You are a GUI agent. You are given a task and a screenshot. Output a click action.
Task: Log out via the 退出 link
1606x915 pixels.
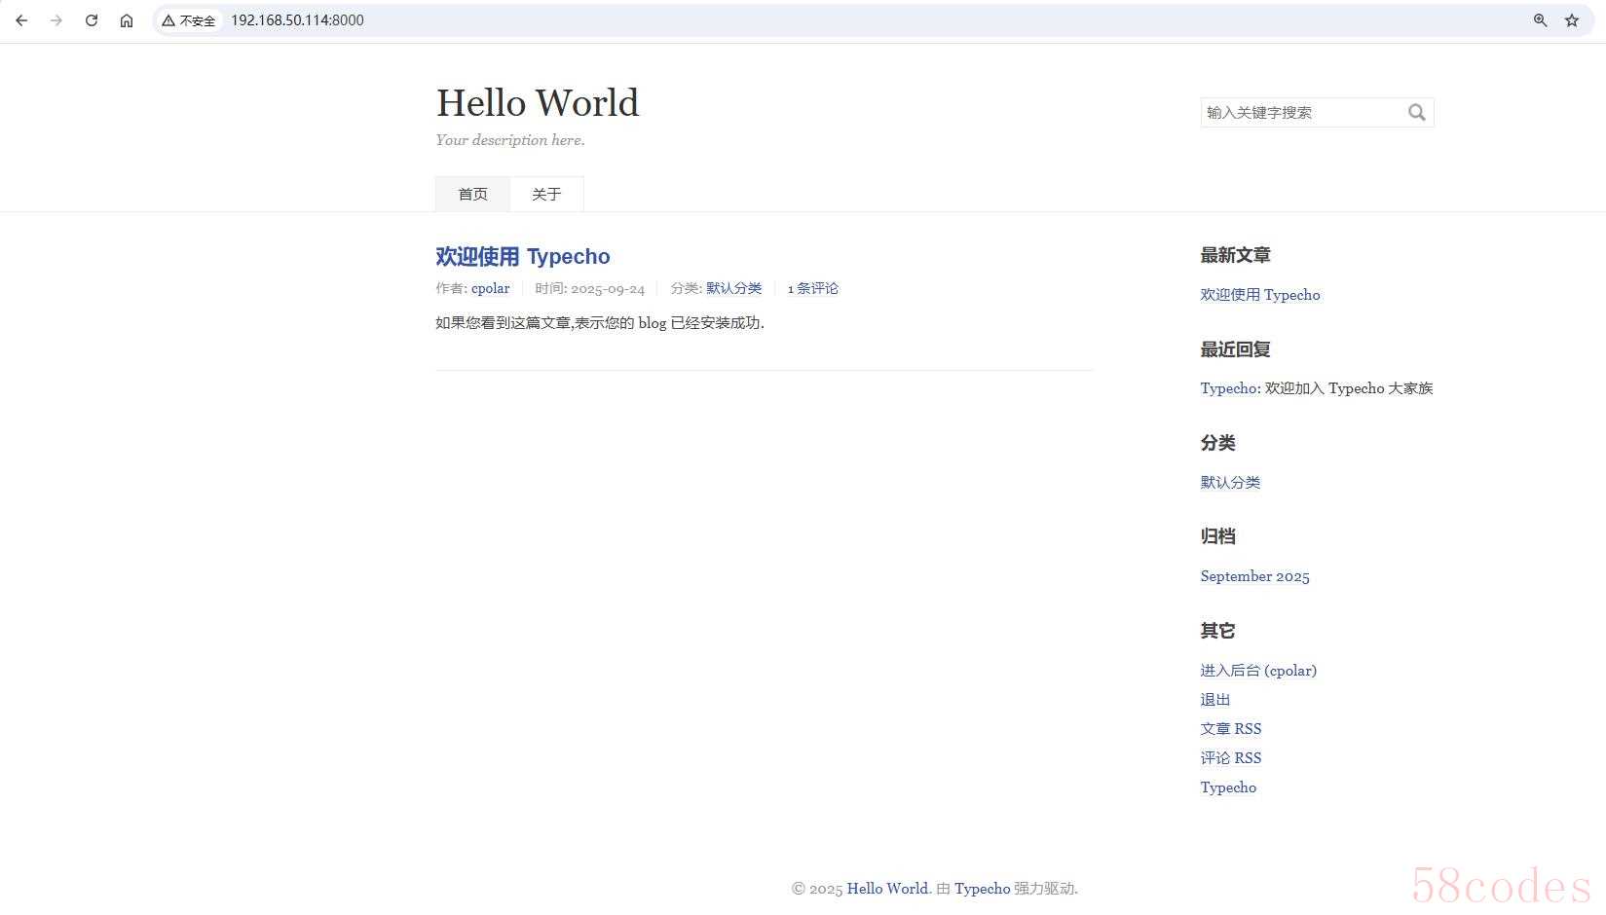pyautogui.click(x=1214, y=700)
